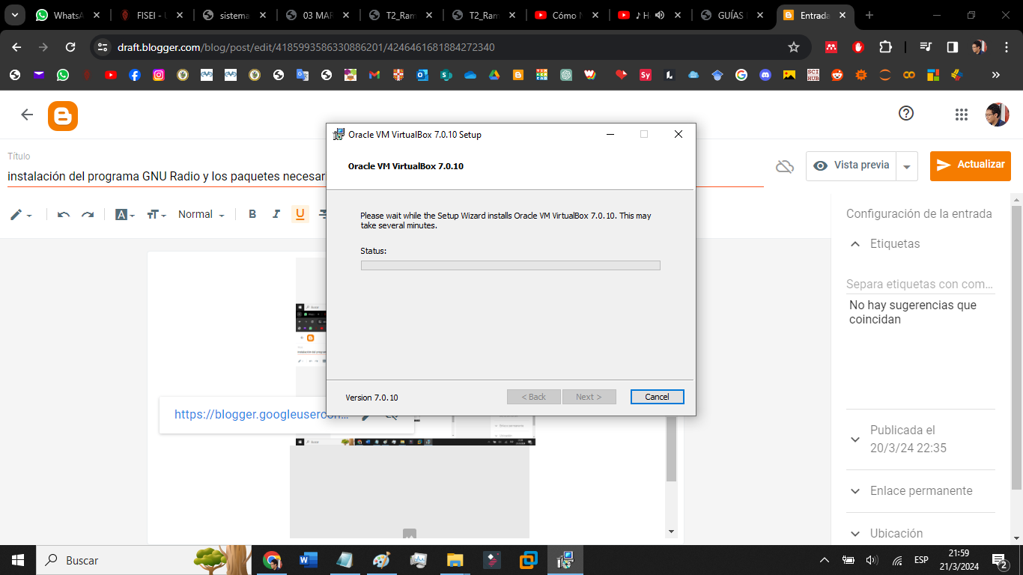
Task: Open the font family dropdown
Action: [125, 215]
